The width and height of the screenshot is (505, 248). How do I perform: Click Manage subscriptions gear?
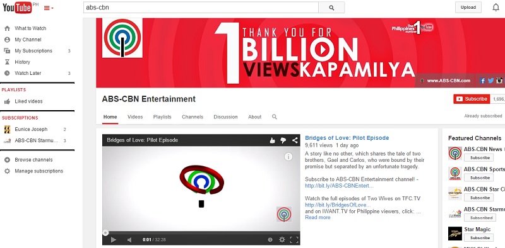click(x=7, y=171)
